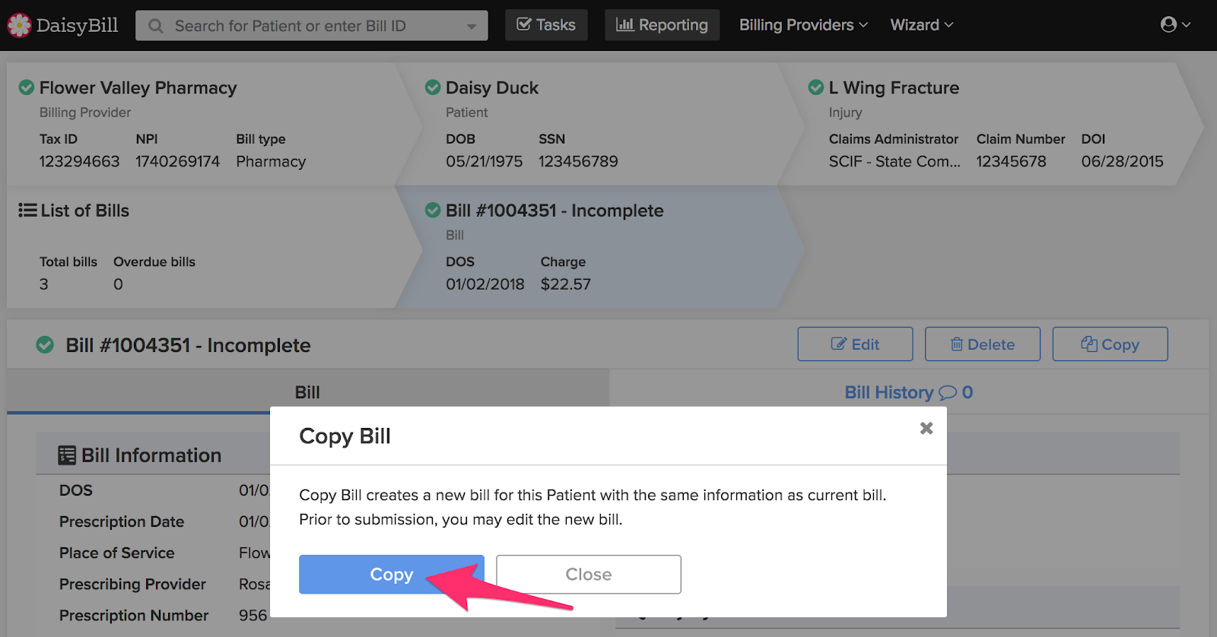Click the claims administrator SCIF - State Com...
This screenshot has height=637, width=1217.
click(894, 161)
